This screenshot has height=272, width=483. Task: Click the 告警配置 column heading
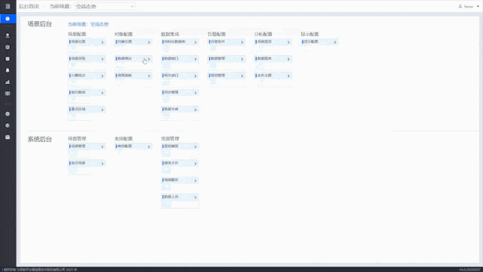point(217,34)
